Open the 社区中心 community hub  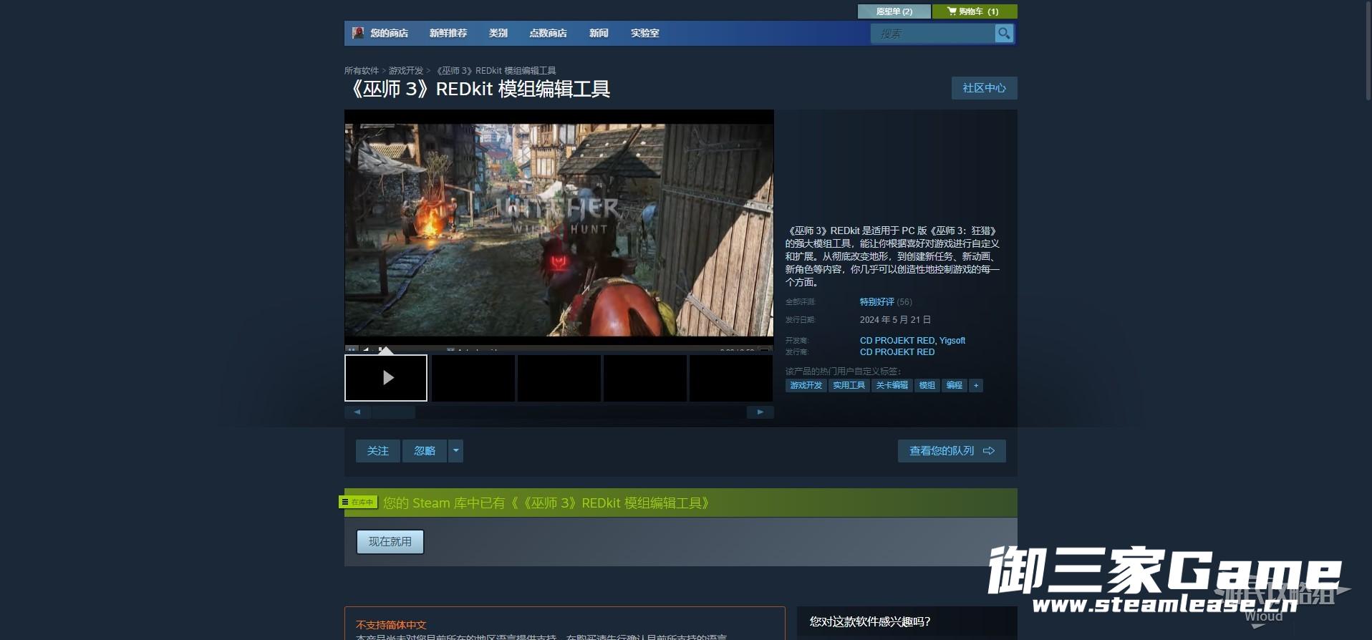[x=984, y=88]
